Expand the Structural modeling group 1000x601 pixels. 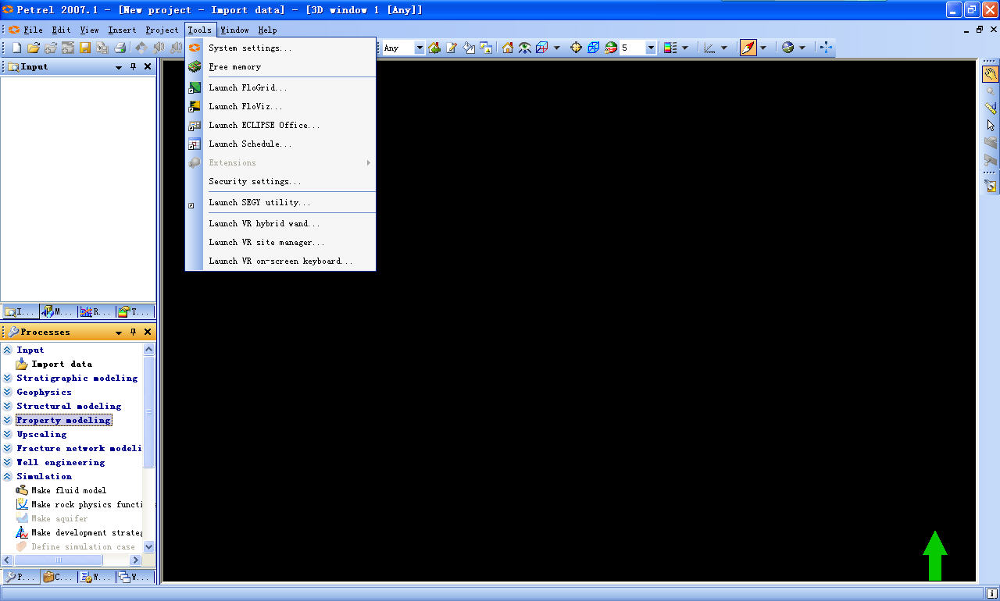coord(7,406)
